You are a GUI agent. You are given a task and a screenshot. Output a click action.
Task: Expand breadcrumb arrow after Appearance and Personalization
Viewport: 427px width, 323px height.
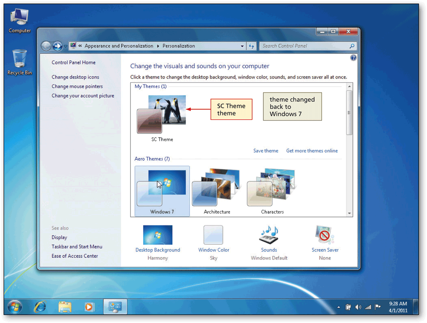click(158, 46)
